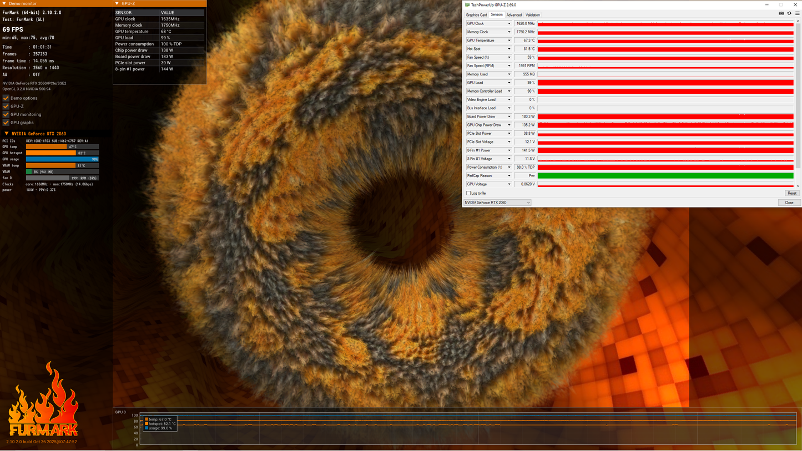802x451 pixels.
Task: Click the GPU temp bar showing 67°C
Action: [x=63, y=147]
